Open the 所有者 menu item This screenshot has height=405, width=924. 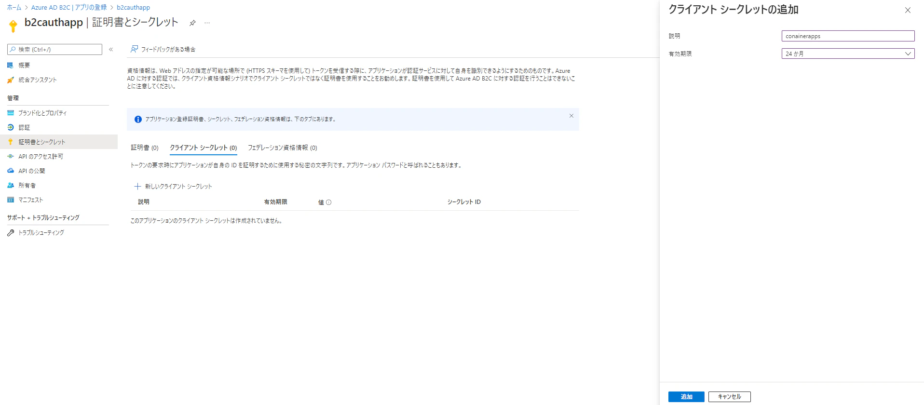pos(27,185)
